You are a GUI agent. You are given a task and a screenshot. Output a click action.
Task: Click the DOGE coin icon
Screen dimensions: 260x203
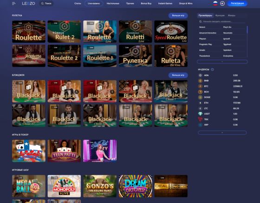point(200,97)
